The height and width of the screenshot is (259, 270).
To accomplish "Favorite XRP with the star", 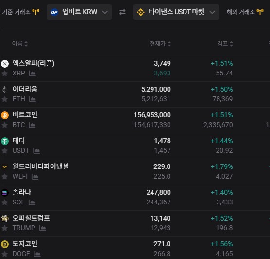I will [5, 74].
